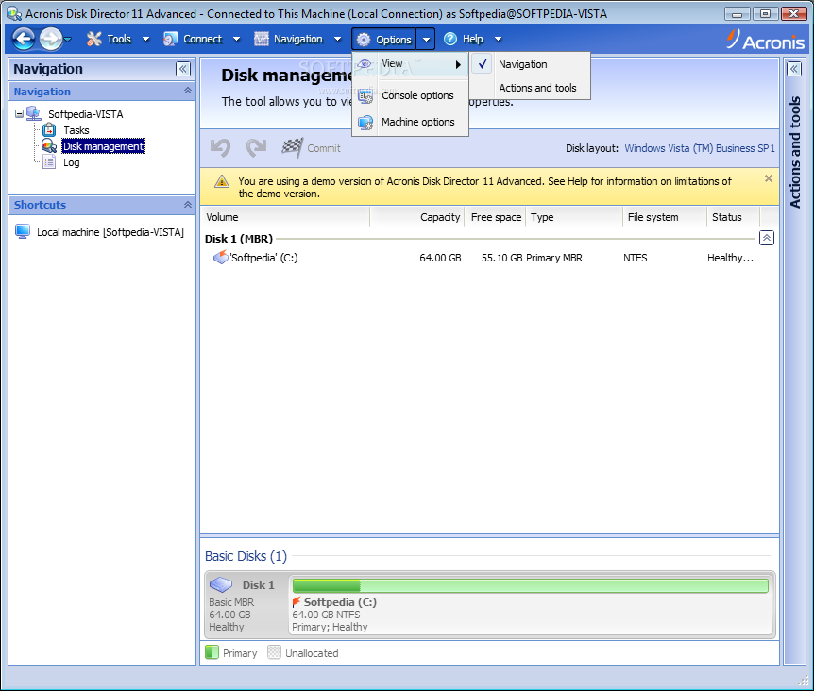Click the Redo arrow icon
Viewport: 814px width, 691px height.
click(x=256, y=148)
